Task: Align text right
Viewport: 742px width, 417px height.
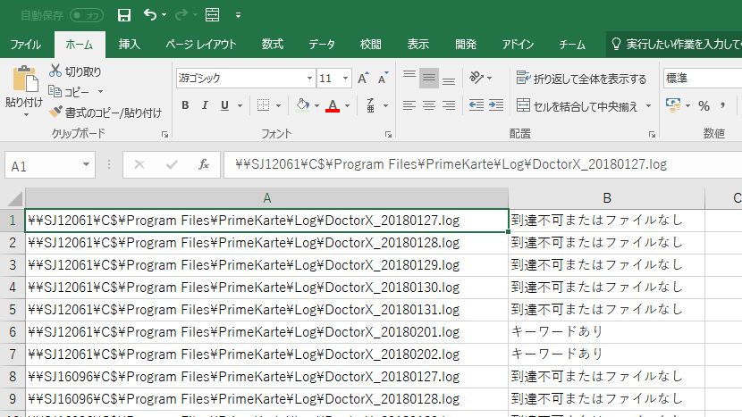Action: click(449, 105)
